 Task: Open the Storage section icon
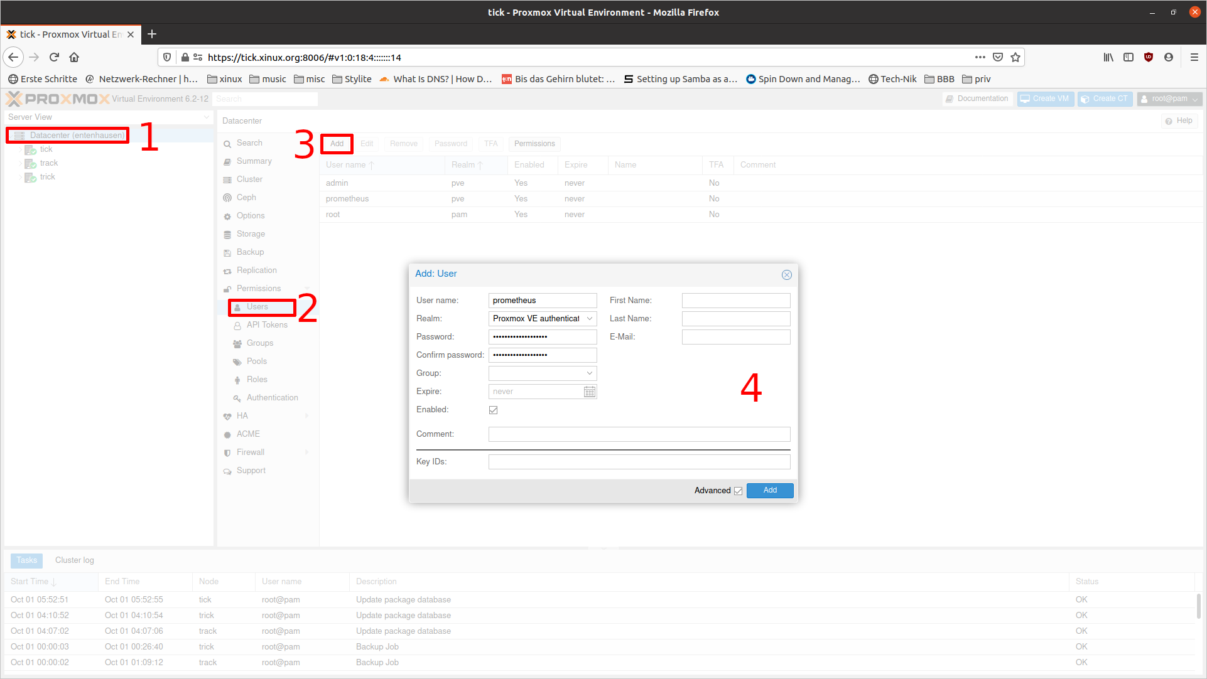[227, 234]
